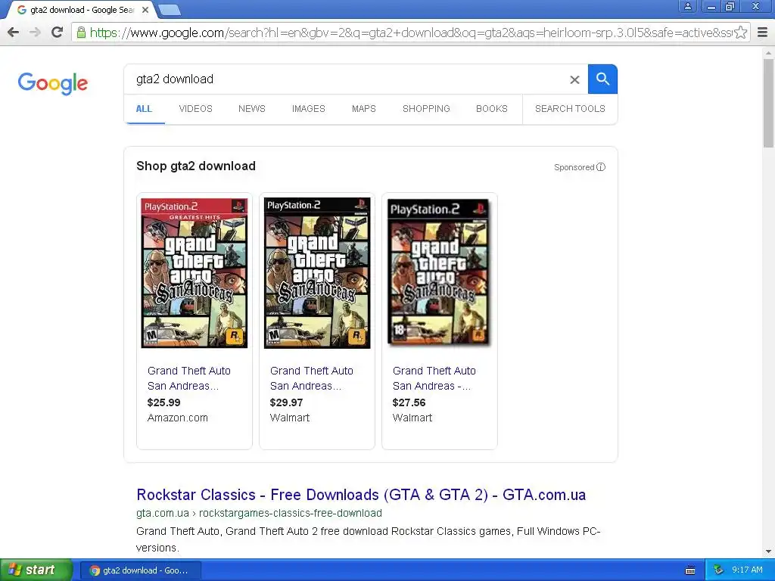Close the gta2 download browser tab
This screenshot has width=775, height=581.
click(x=145, y=10)
